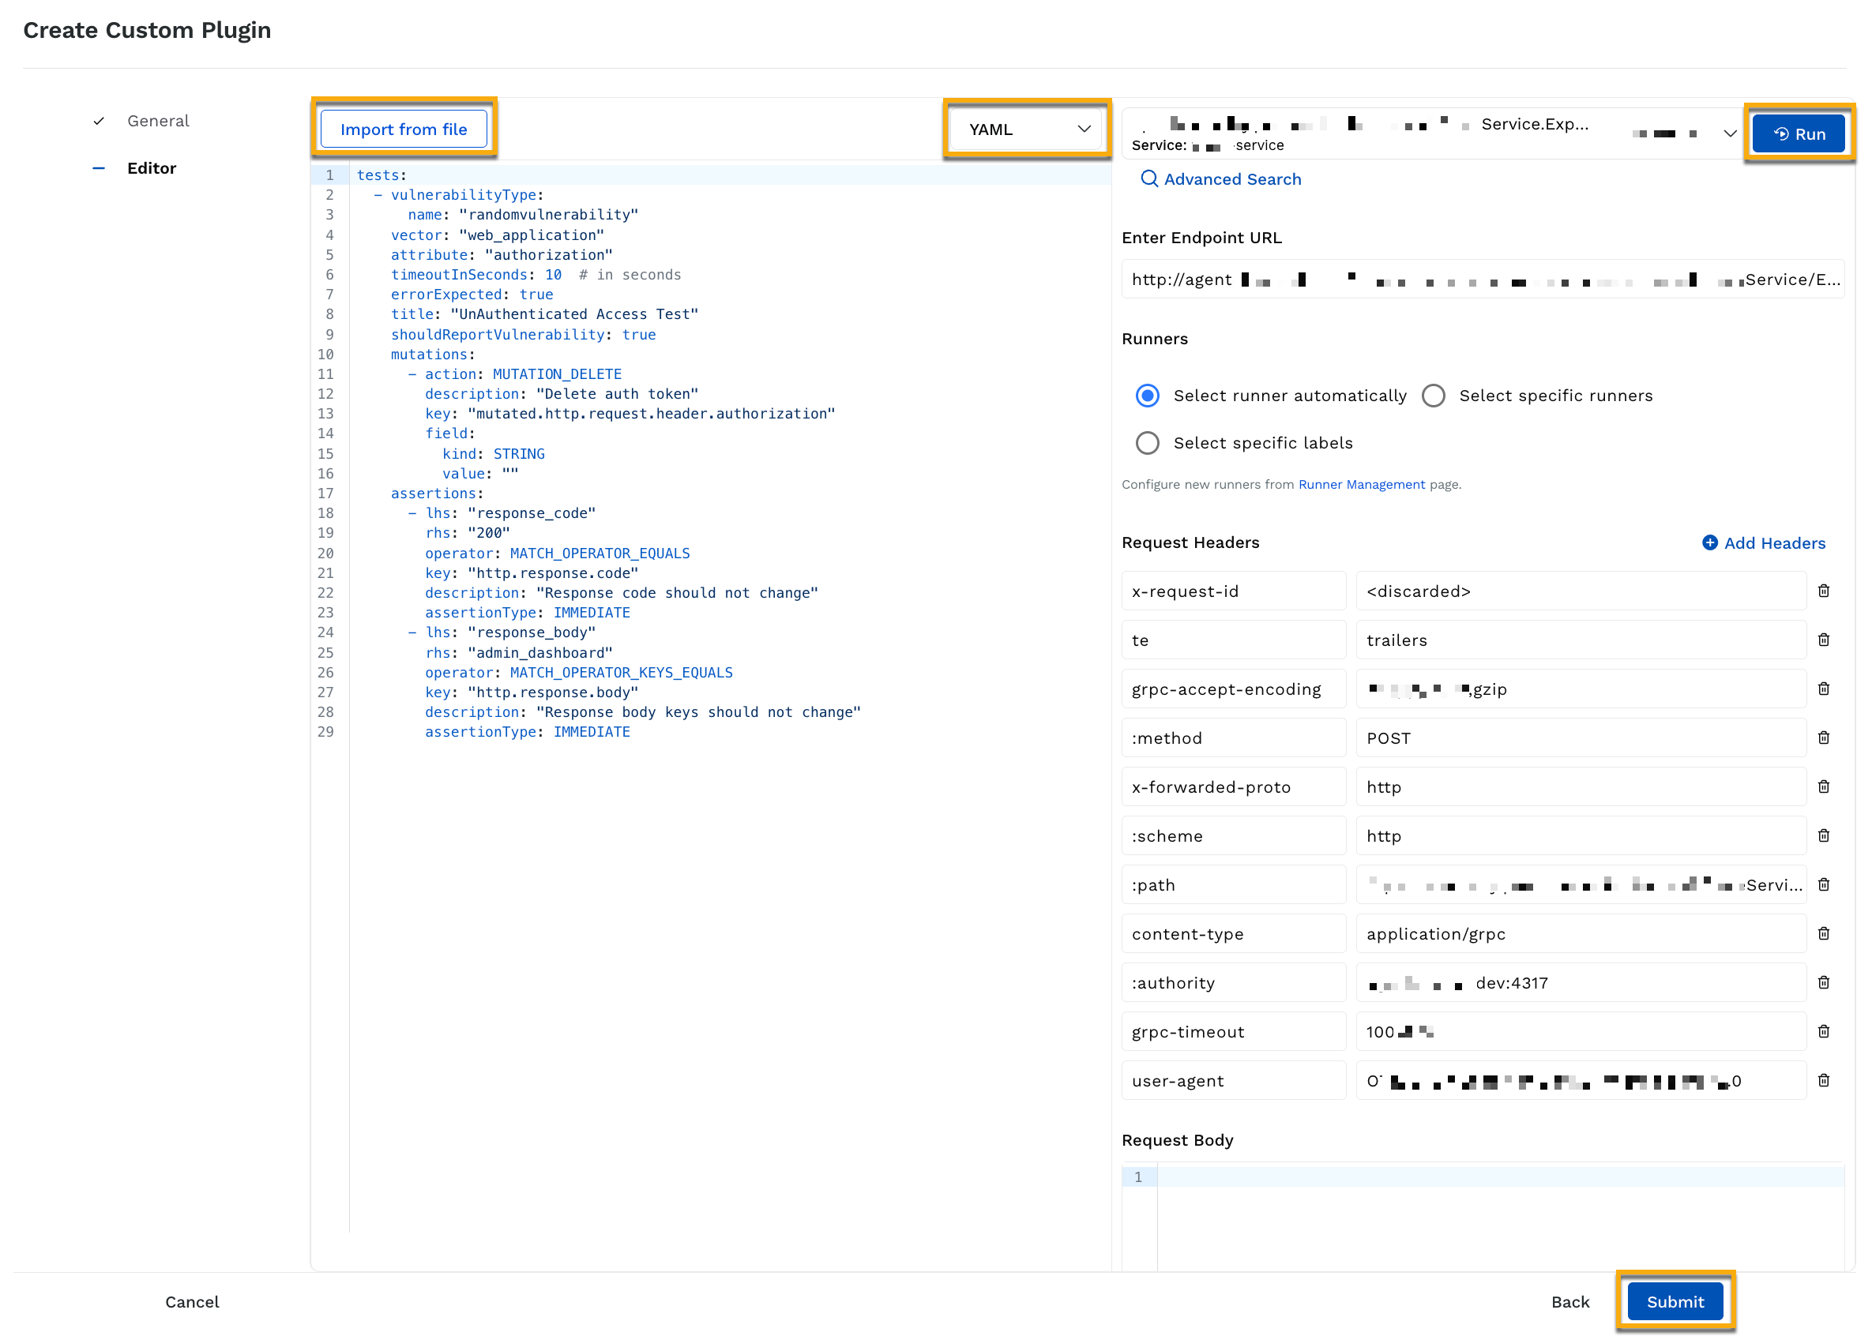The image size is (1872, 1336).
Task: Remove the x-forwarded-proto header
Action: (x=1824, y=786)
